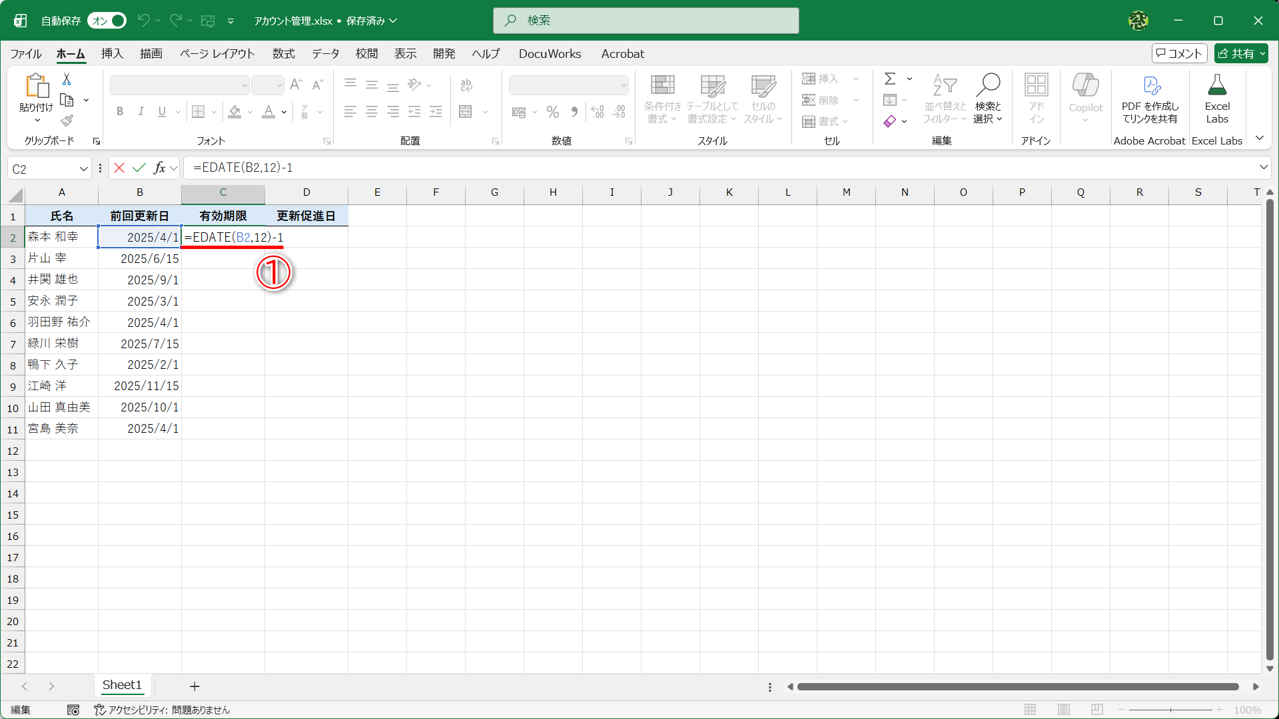Image resolution: width=1279 pixels, height=719 pixels.
Task: Apply セルのスタイル (Cell Styles)
Action: [x=763, y=99]
